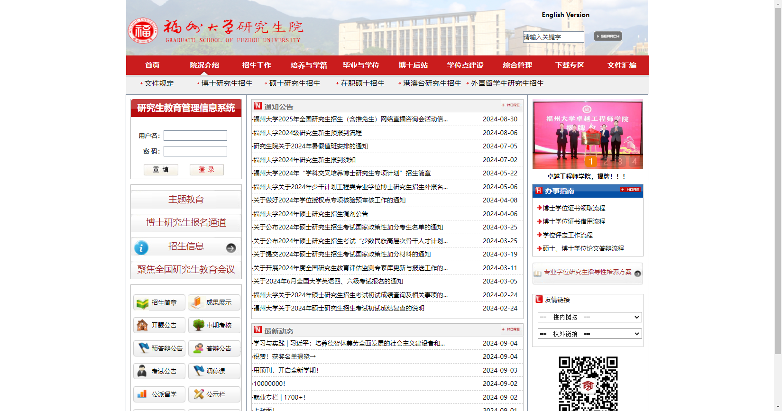782x411 pixels.
Task: Open the 调停课 icon button
Action: (214, 371)
